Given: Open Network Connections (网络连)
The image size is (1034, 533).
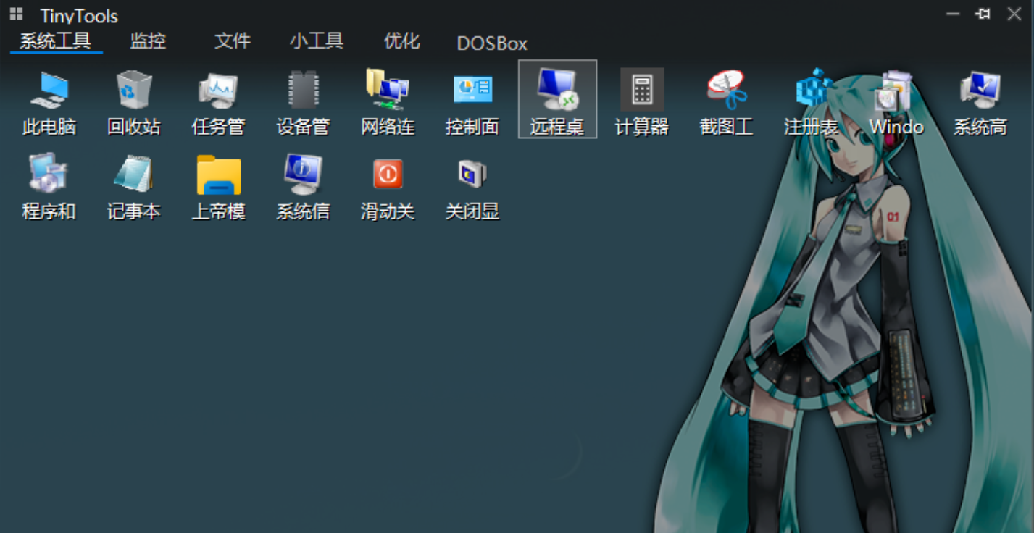Looking at the screenshot, I should (x=388, y=101).
